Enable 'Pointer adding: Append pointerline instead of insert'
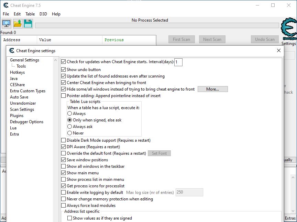This screenshot has height=222, width=297. click(63, 96)
